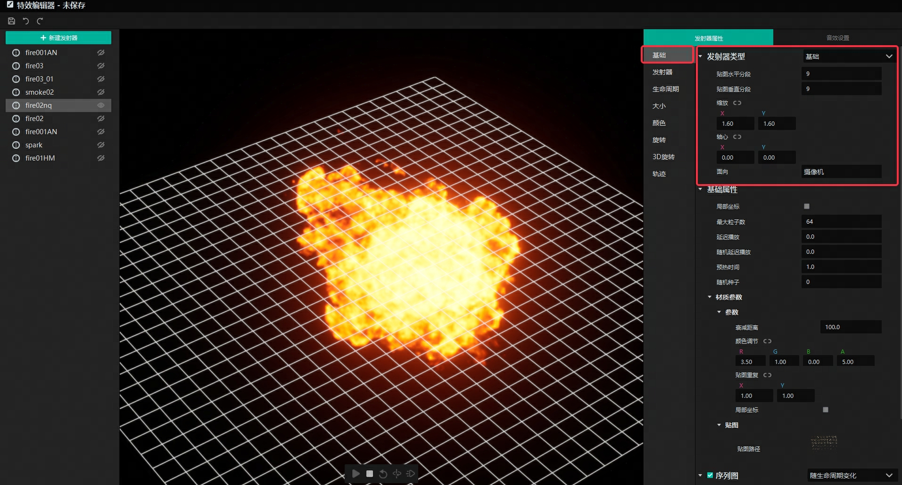
Task: Click the restart icon in the preview controls
Action: [383, 474]
